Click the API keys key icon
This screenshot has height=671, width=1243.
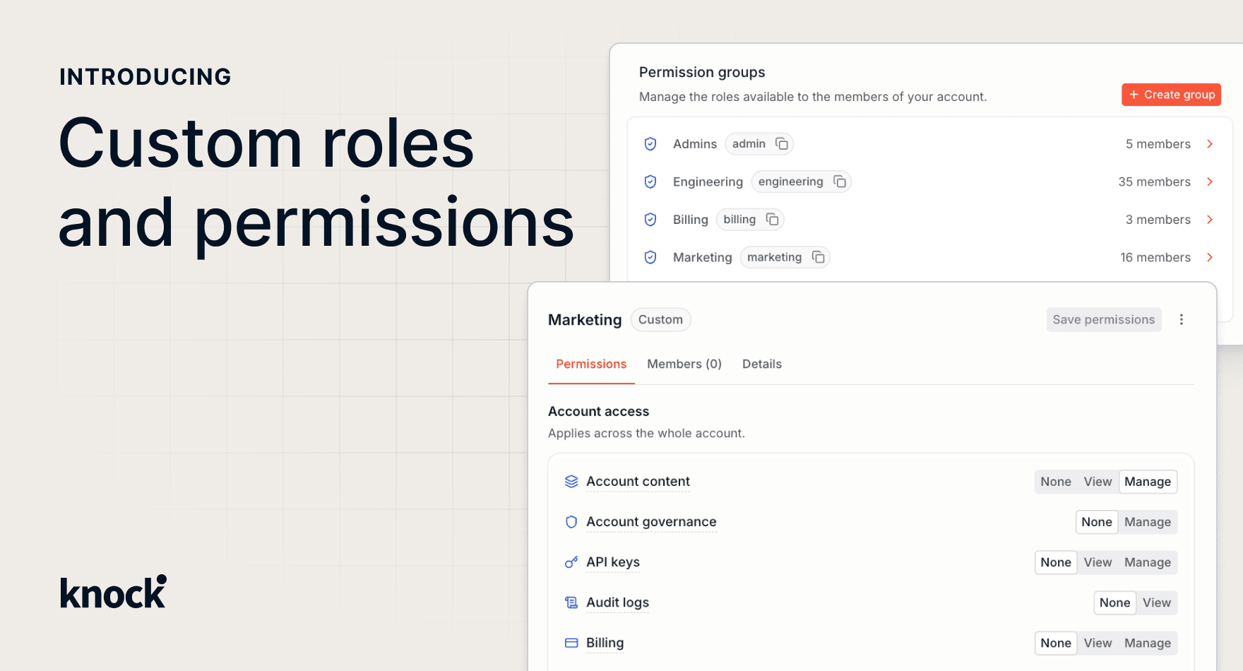coord(571,562)
